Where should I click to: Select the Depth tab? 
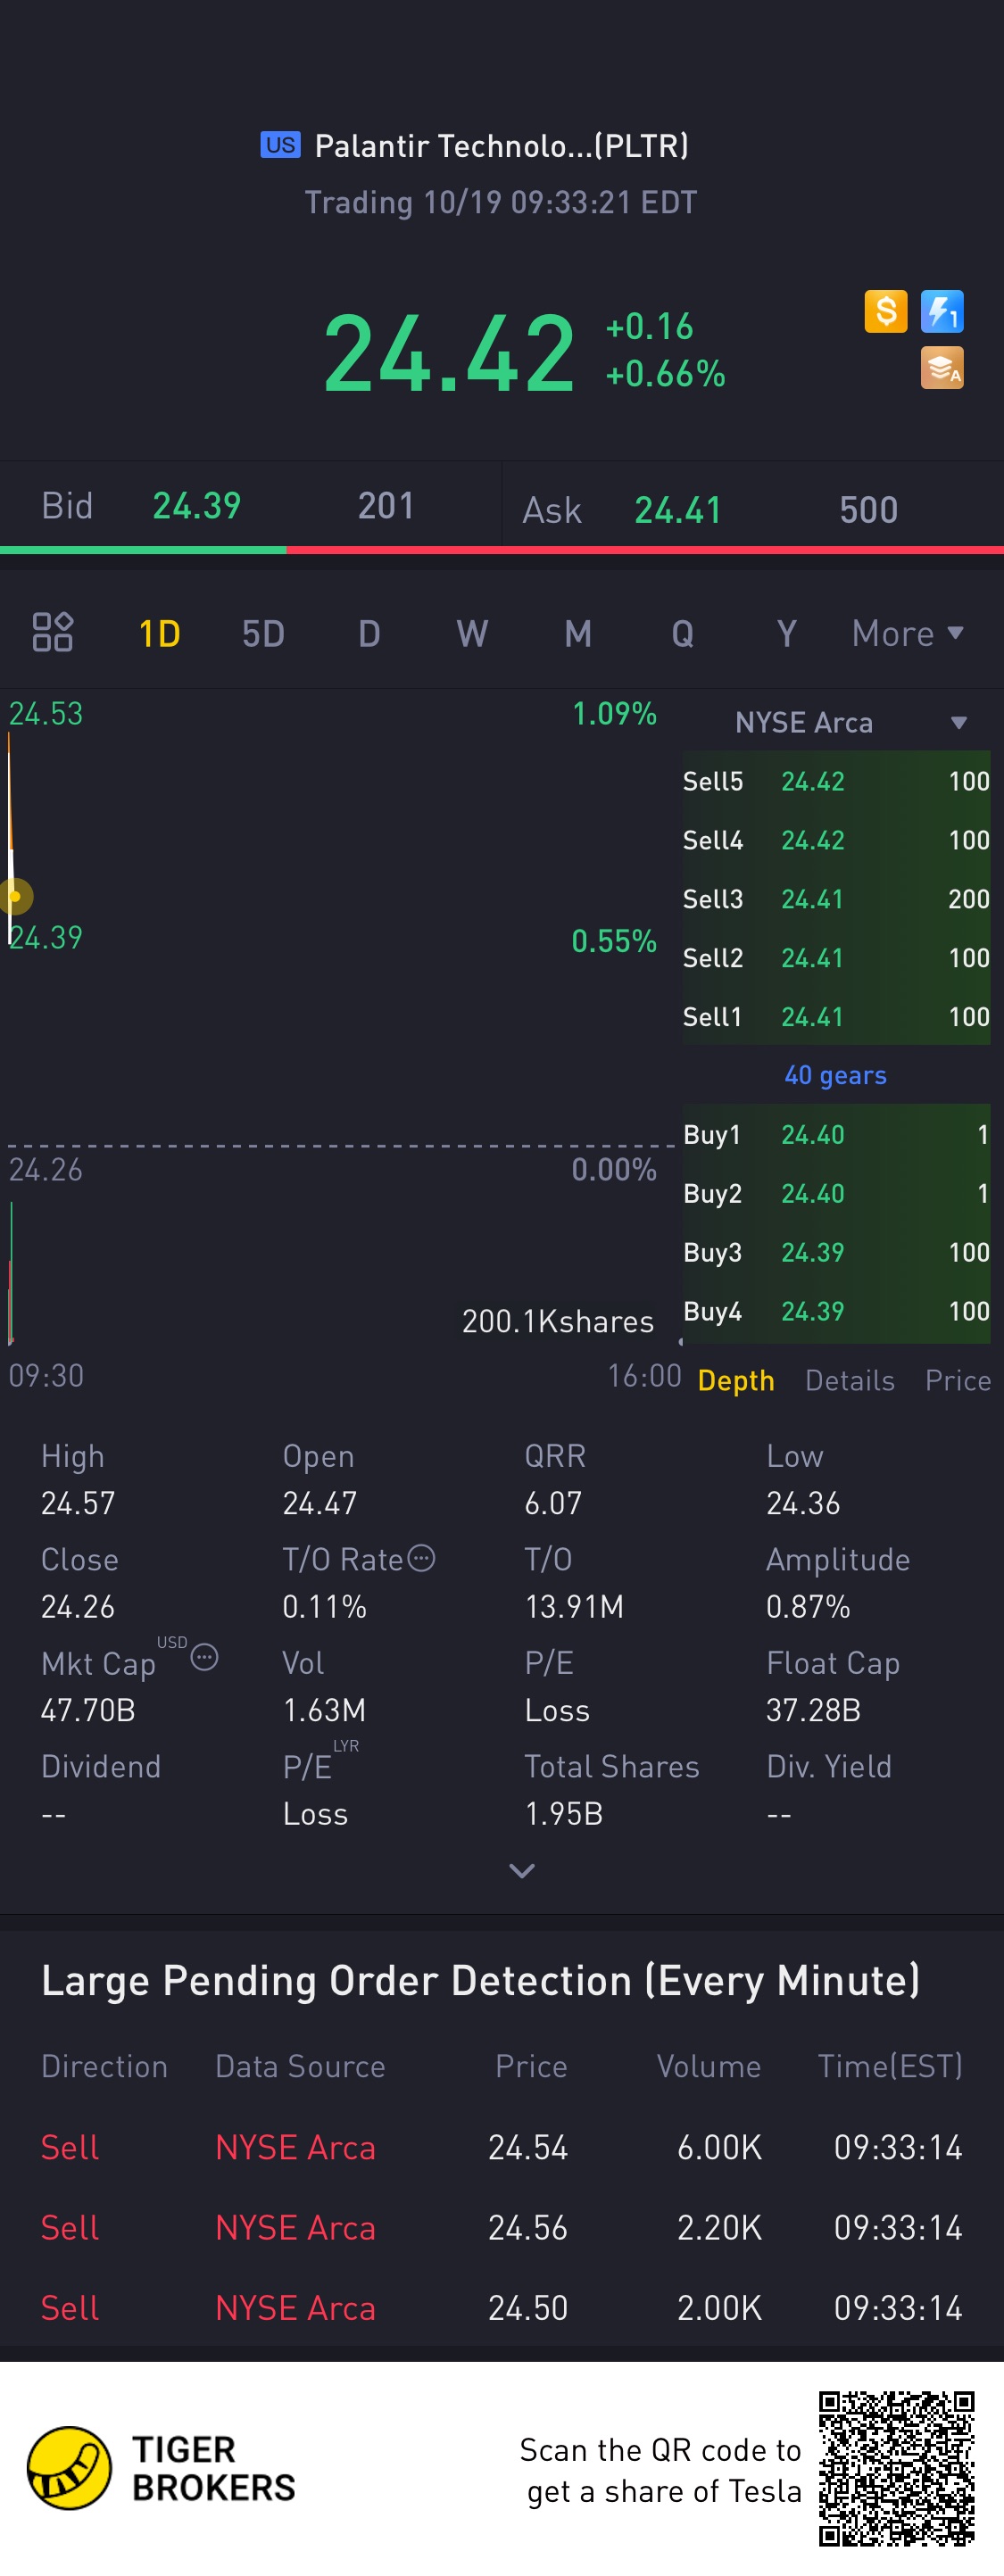click(x=736, y=1380)
